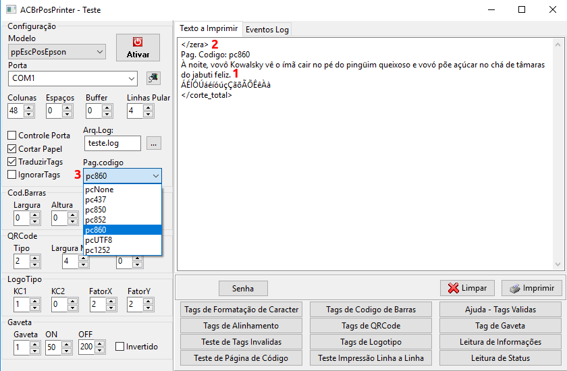Click Tag de Gaveta button
The image size is (567, 371).
tap(500, 326)
